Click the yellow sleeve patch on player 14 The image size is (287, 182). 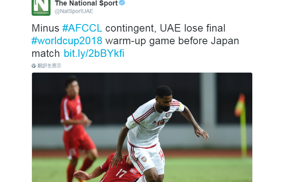[181, 106]
